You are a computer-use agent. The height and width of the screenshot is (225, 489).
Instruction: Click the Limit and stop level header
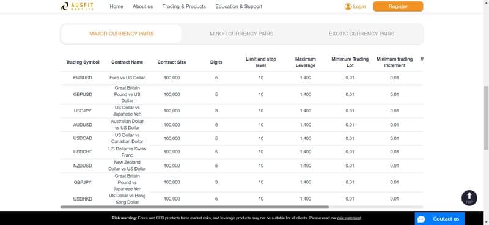[x=261, y=62]
